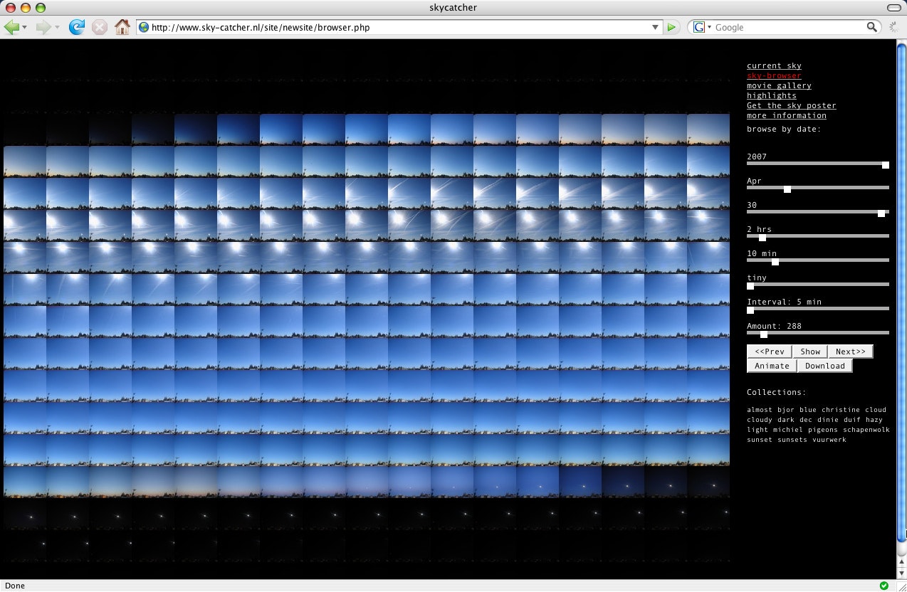The image size is (907, 592).
Task: Click the Forward navigation arrow
Action: coord(43,27)
